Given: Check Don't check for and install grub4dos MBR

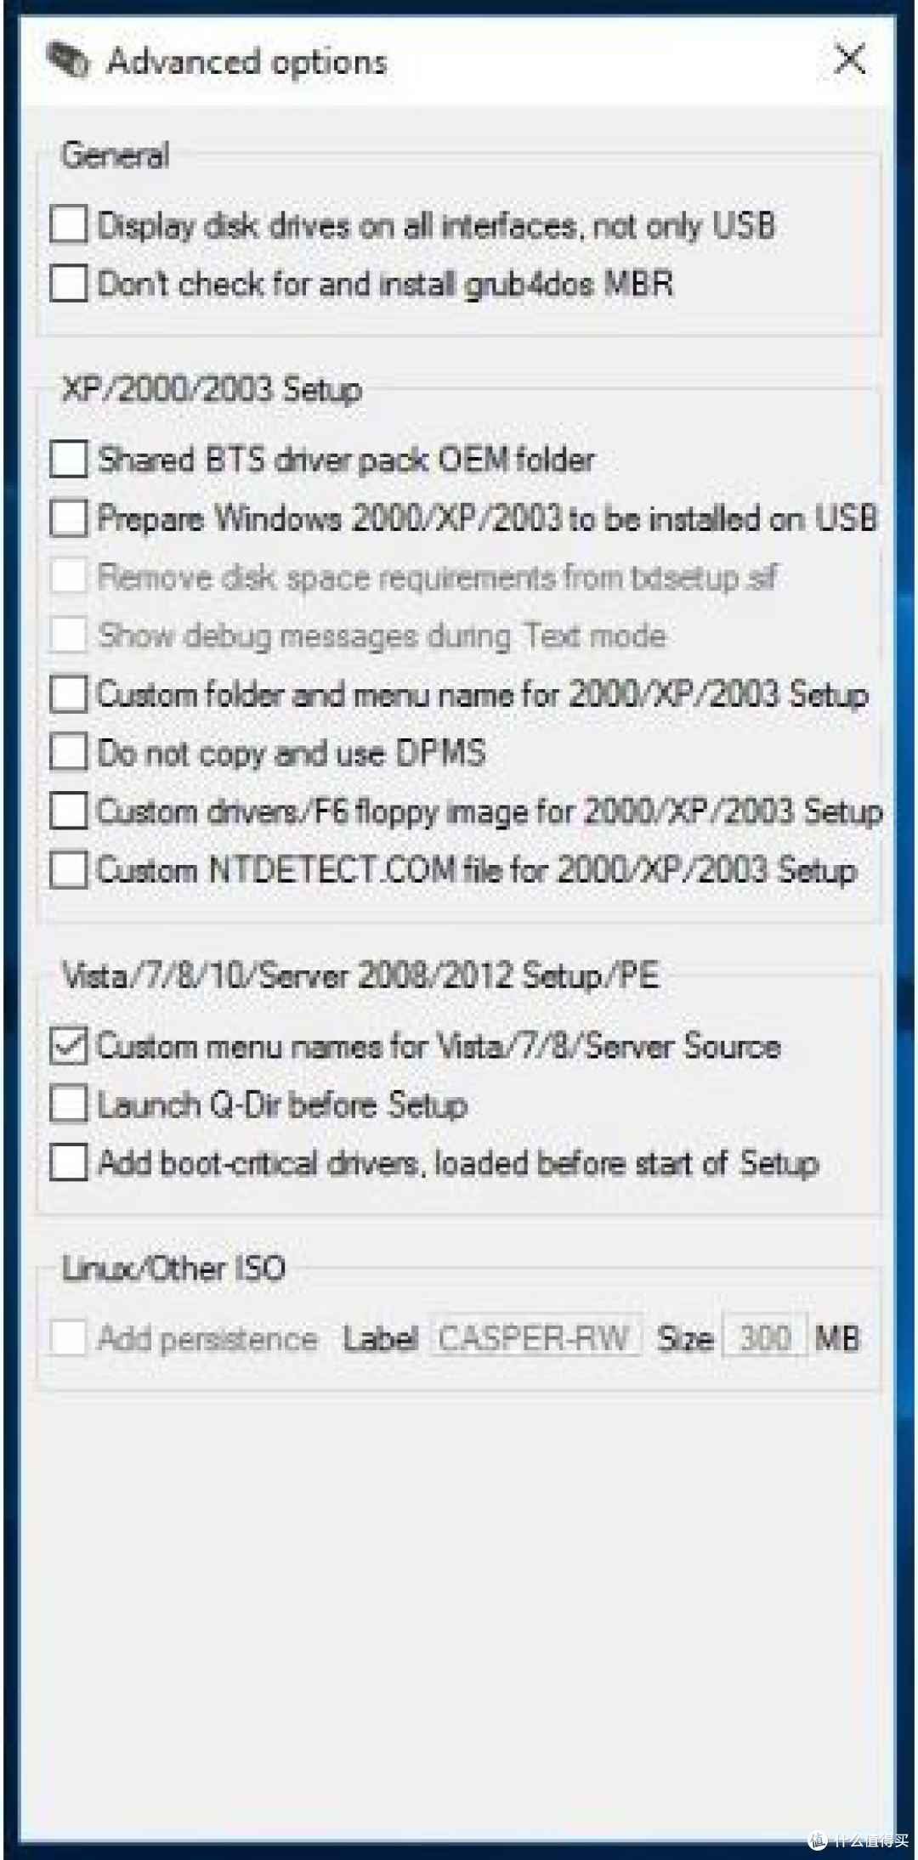Looking at the screenshot, I should pos(69,283).
